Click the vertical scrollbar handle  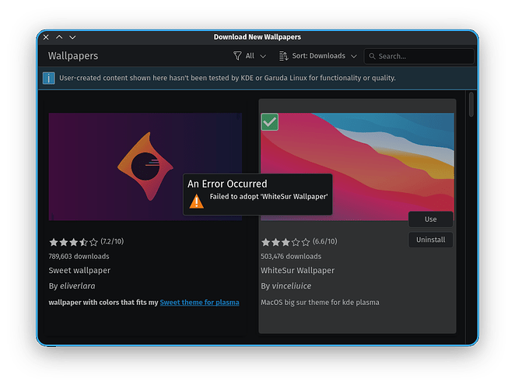tap(471, 104)
